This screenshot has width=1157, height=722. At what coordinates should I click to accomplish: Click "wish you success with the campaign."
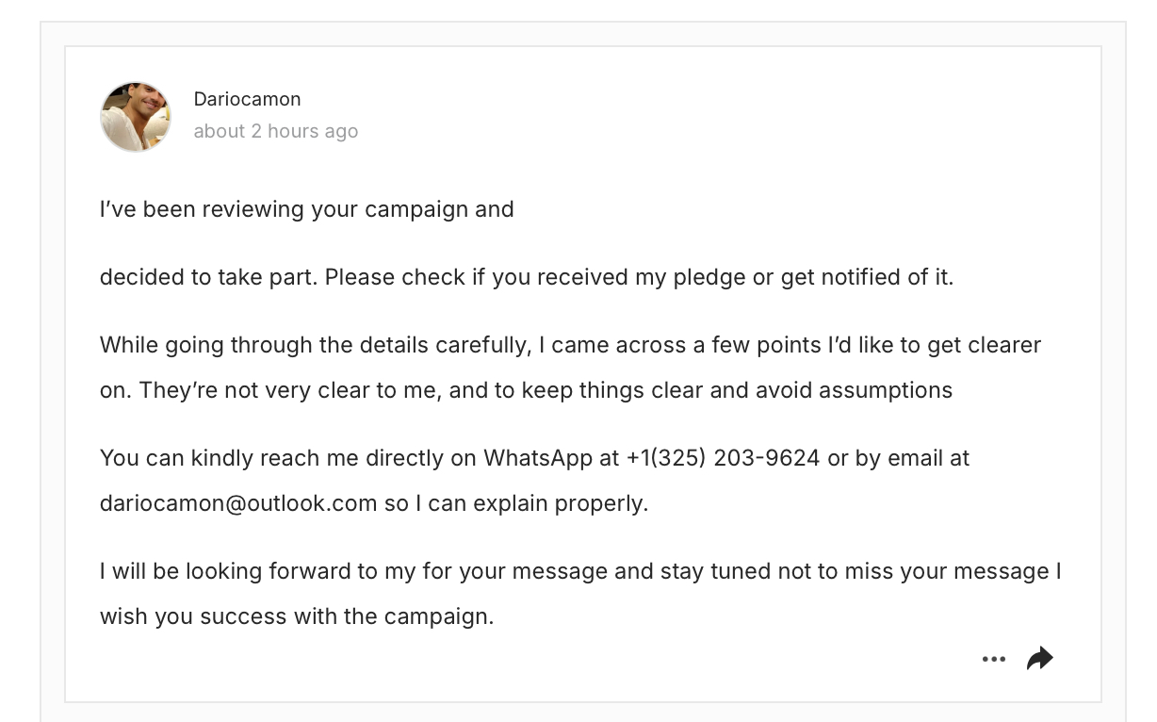pos(297,616)
